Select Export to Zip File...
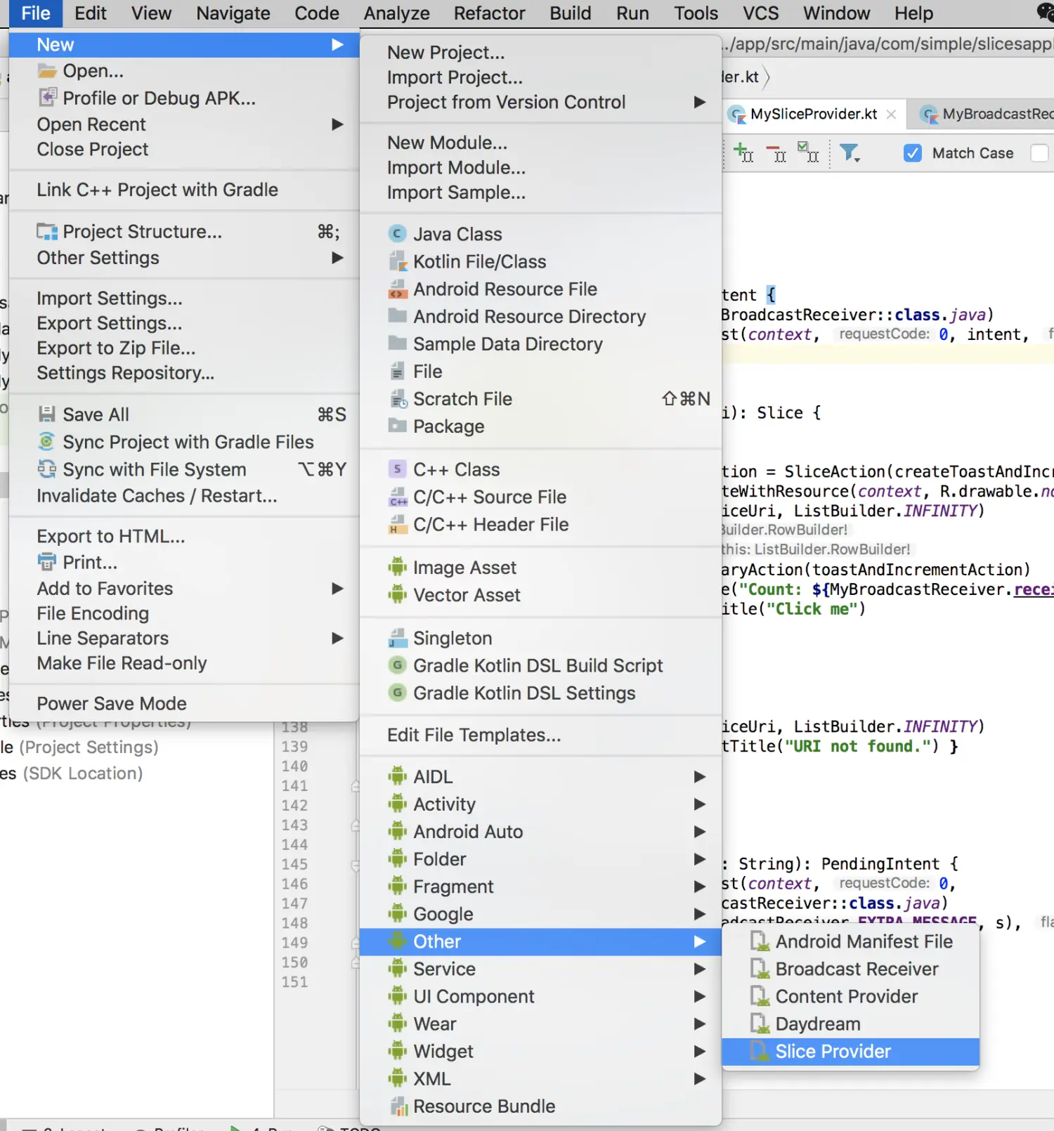This screenshot has height=1131, width=1054. point(184,348)
